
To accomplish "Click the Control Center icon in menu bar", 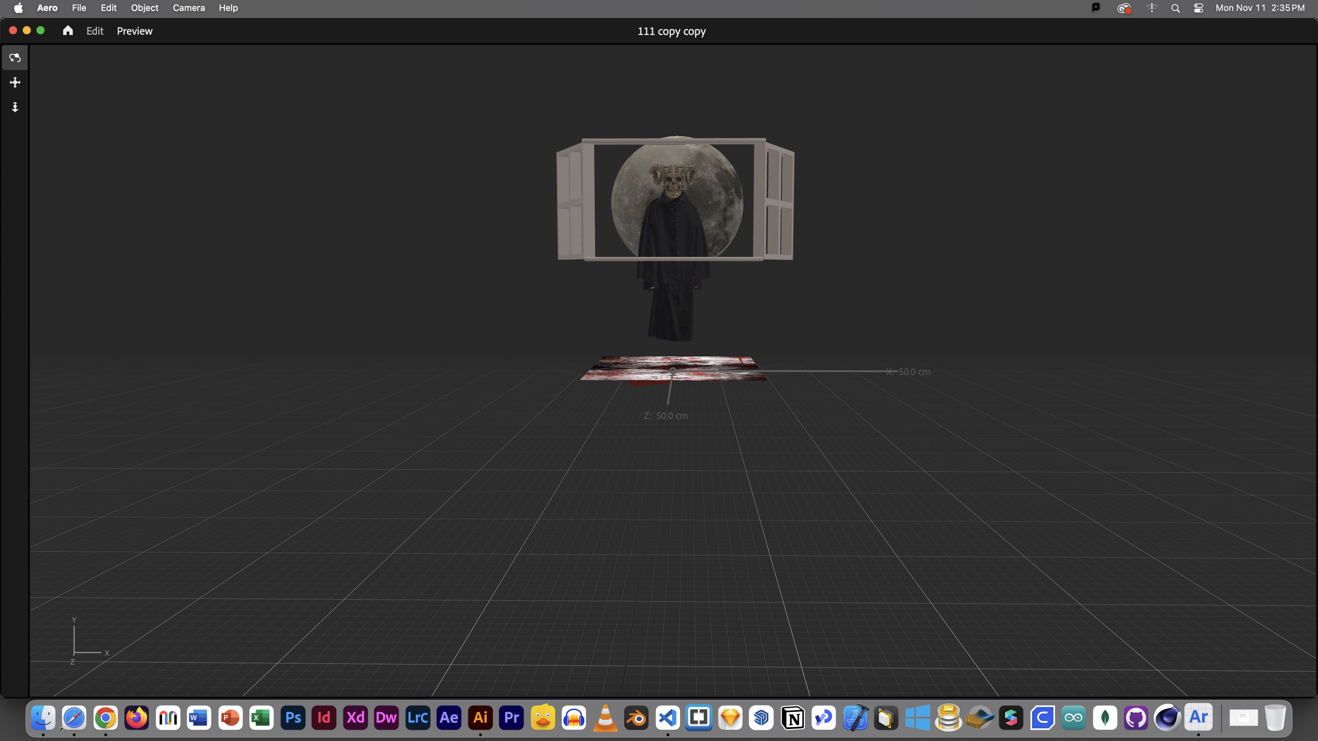I will (1198, 8).
